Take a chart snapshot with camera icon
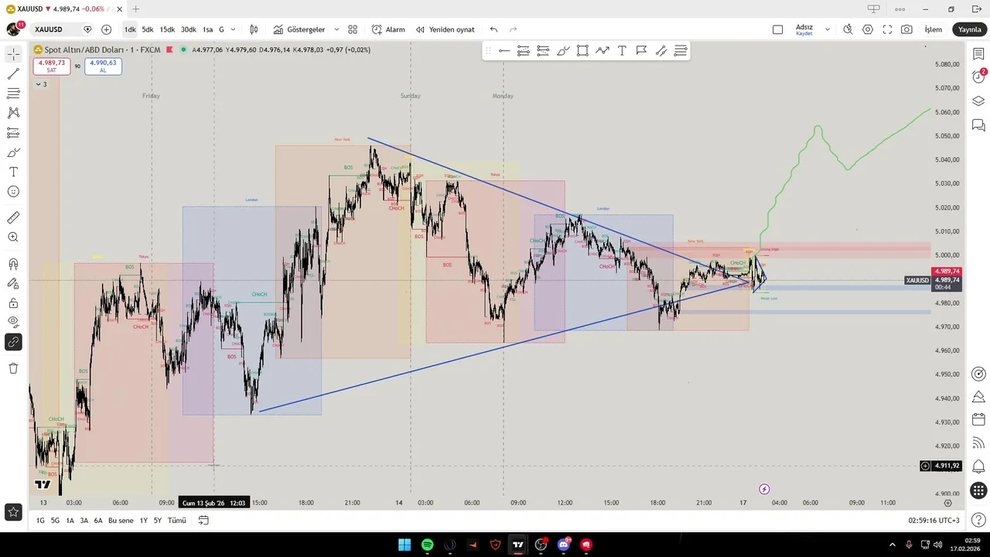990x557 pixels. pos(906,29)
